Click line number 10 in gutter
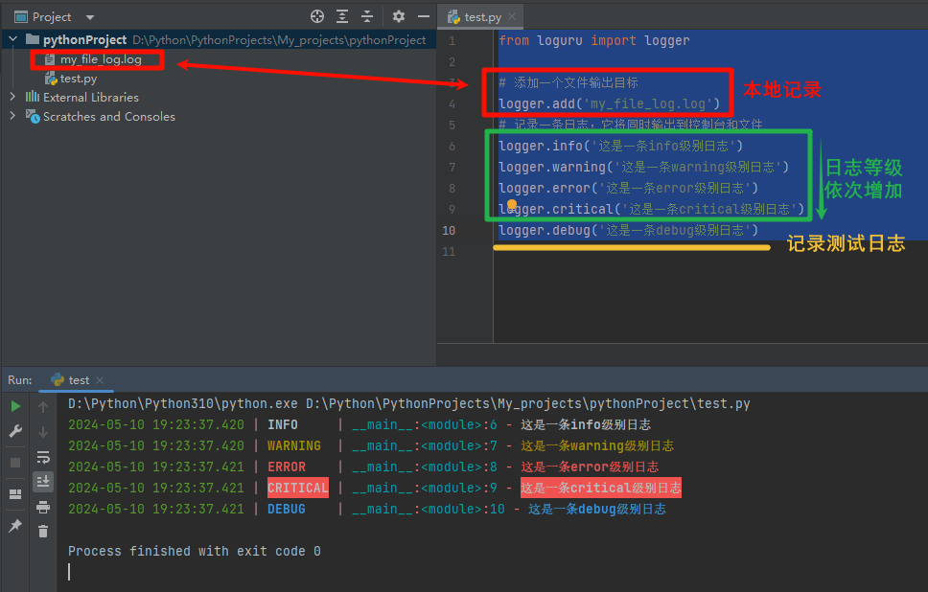This screenshot has height=592, width=928. point(449,231)
